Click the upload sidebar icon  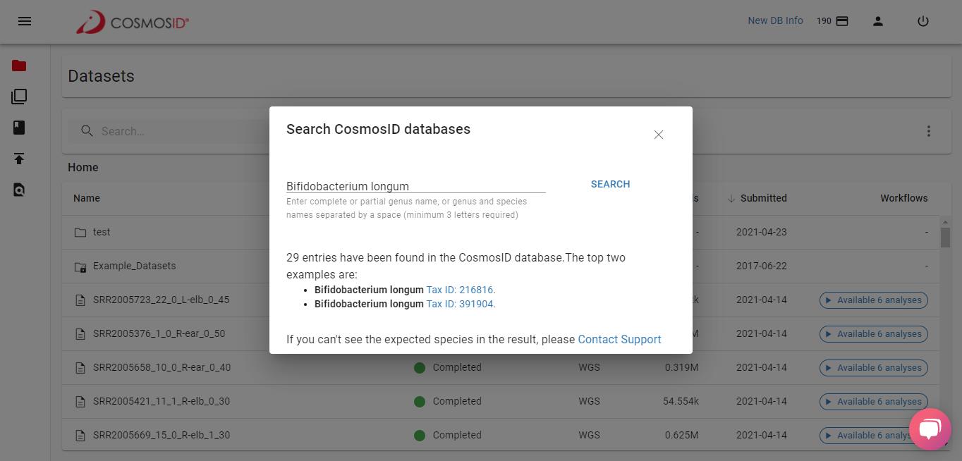[x=19, y=159]
